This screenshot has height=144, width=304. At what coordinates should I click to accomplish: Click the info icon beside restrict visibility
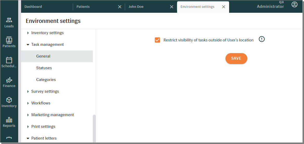[262, 39]
